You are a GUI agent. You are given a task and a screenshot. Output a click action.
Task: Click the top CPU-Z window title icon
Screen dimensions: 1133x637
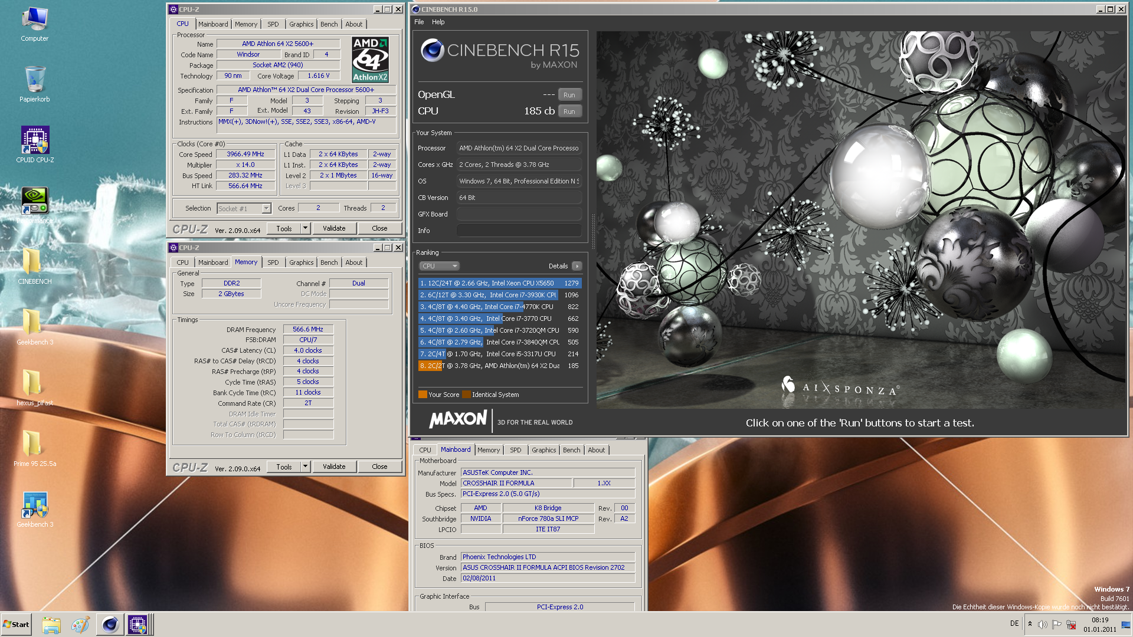tap(173, 9)
